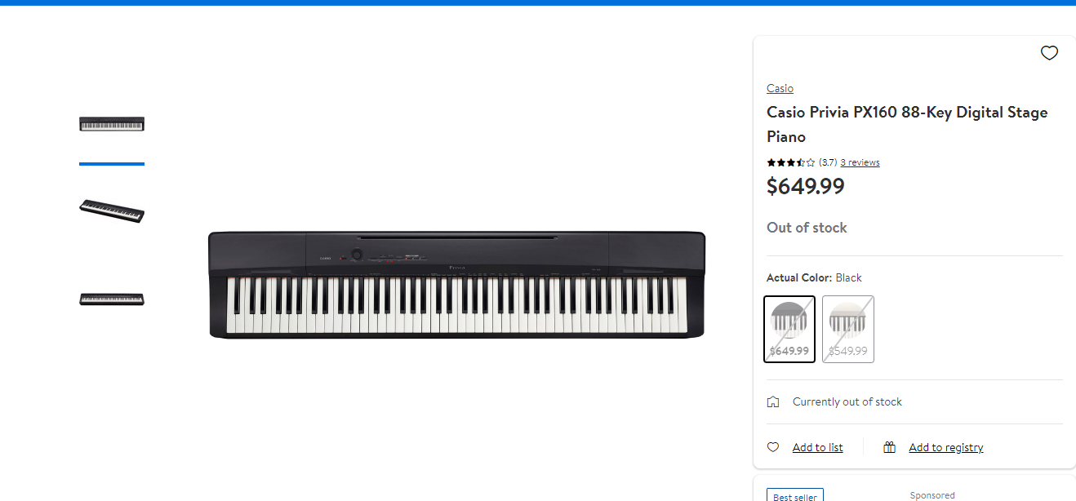Click the small heart icon beside Add to list
The width and height of the screenshot is (1076, 501).
click(x=773, y=447)
